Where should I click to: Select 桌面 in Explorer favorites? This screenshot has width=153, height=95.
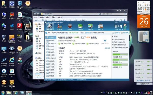(39, 29)
